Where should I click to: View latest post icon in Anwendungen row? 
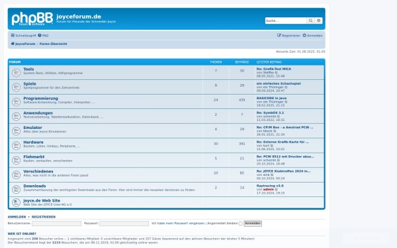[x=279, y=116]
